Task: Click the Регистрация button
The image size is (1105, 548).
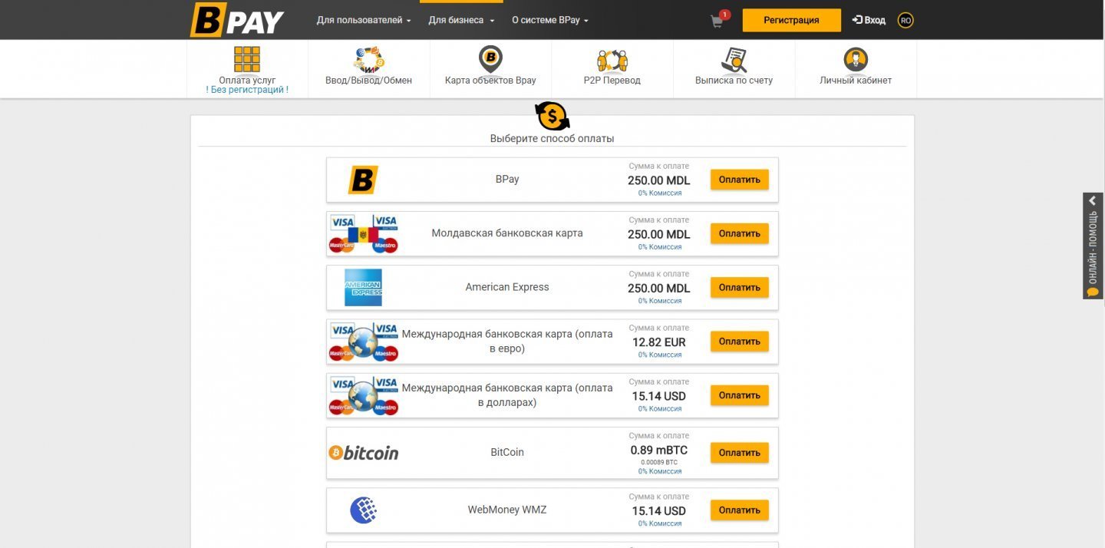Action: pos(791,21)
